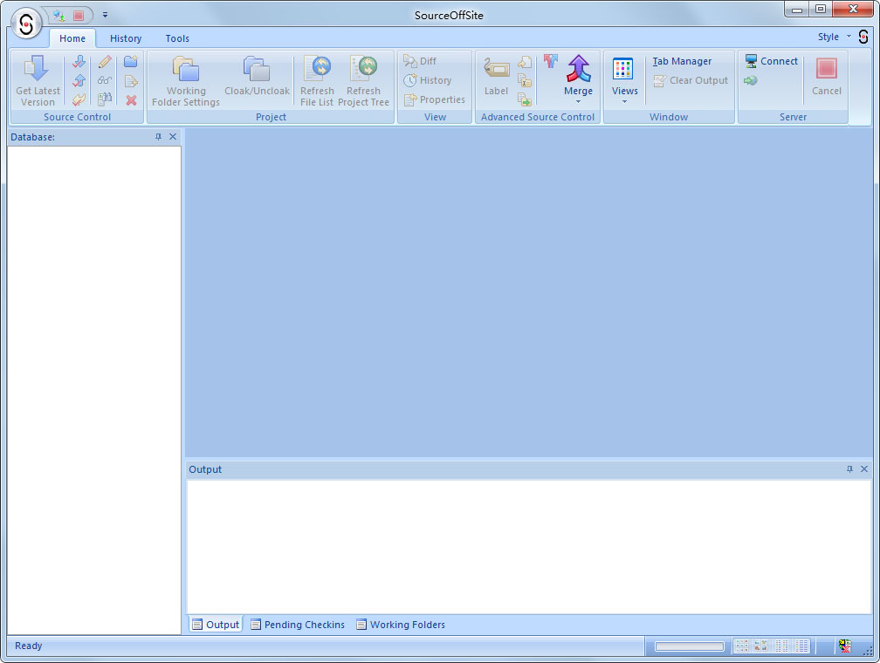Close the Database panel
Image resolution: width=880 pixels, height=663 pixels.
click(x=173, y=137)
